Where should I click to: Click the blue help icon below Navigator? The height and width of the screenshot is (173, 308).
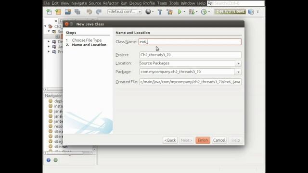[49, 160]
